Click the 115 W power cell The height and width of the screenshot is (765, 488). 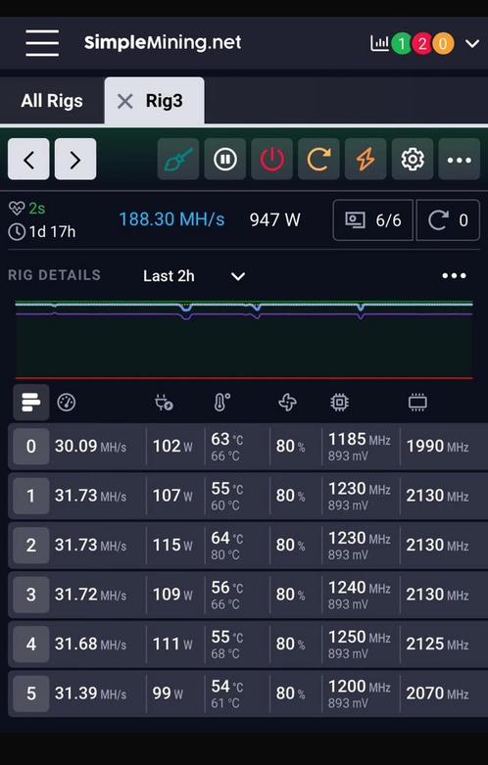pos(172,545)
